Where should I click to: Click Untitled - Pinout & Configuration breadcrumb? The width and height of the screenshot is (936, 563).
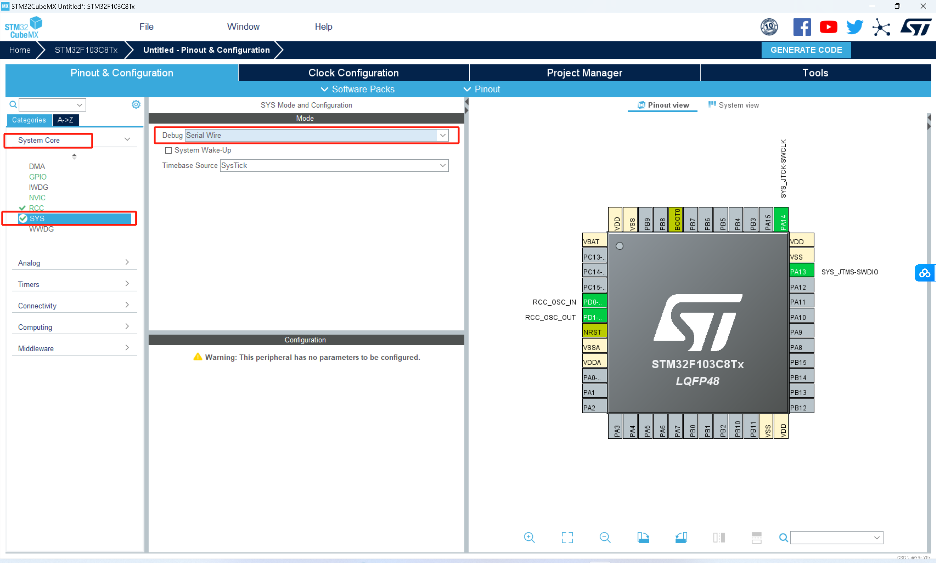(207, 50)
